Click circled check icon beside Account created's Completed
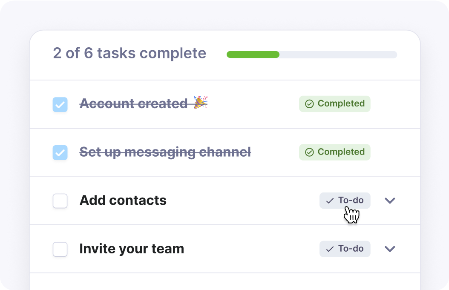This screenshot has height=290, width=449. 310,104
